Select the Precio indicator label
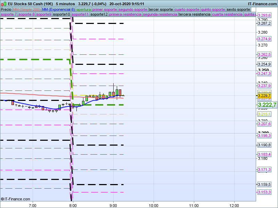Screen dimensions: 278x208 [6, 10]
